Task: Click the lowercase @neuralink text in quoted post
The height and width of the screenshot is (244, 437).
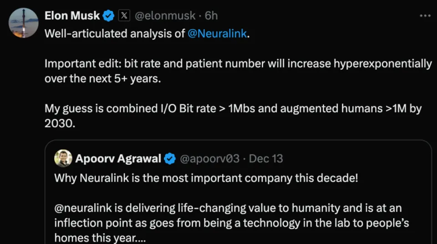Action: pos(82,208)
